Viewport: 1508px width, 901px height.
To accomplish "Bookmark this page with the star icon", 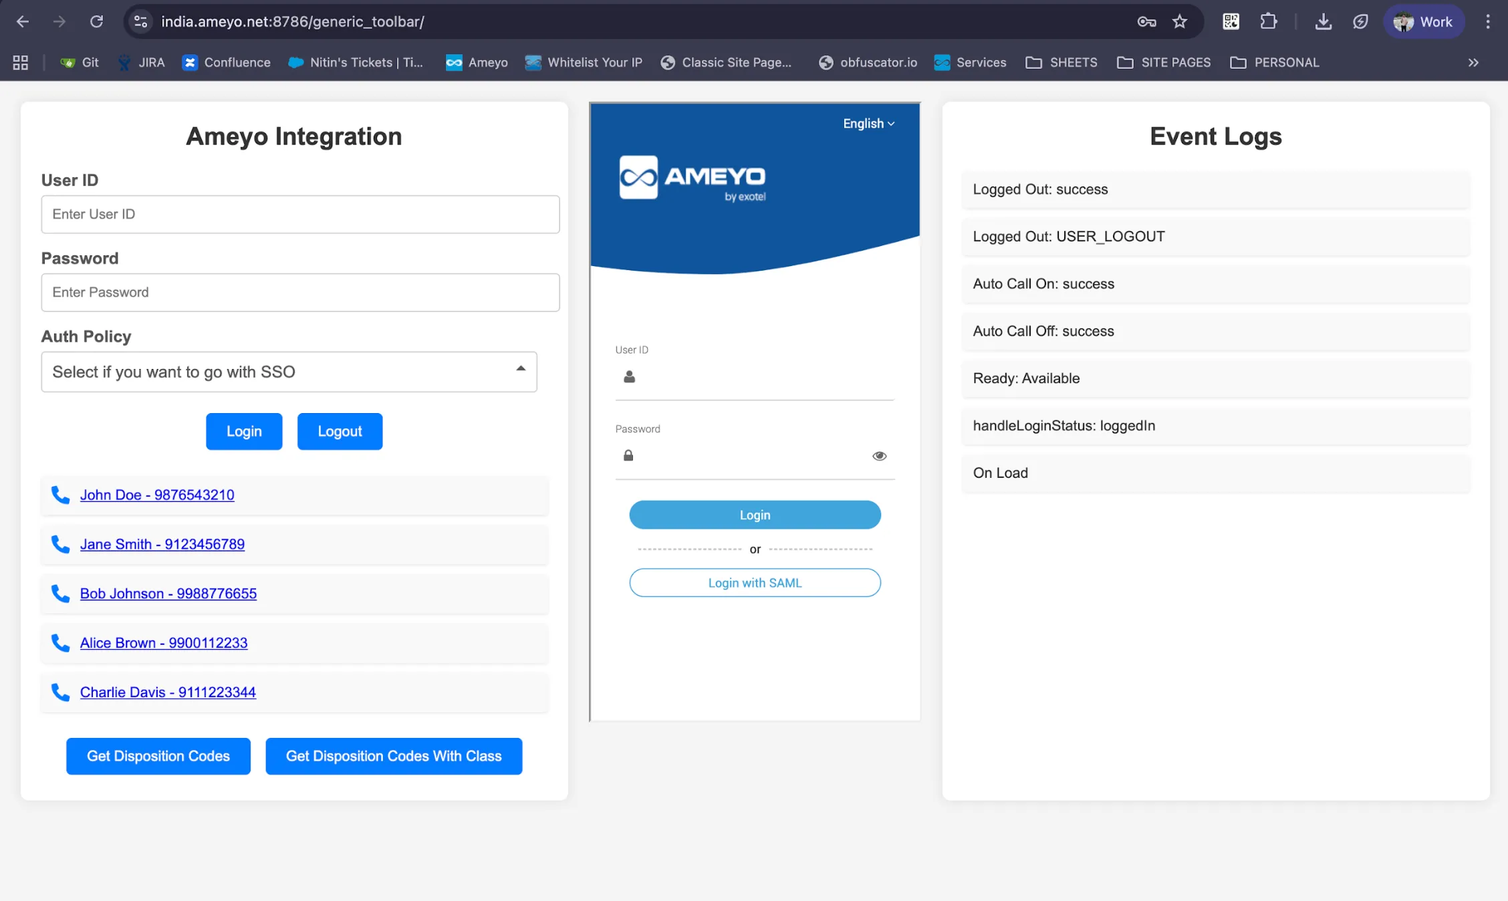I will point(1180,21).
